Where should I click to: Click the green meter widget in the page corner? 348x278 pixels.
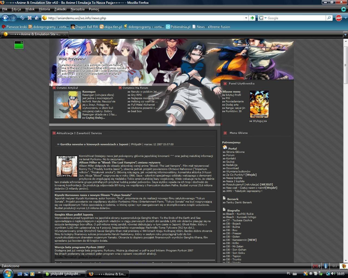(x=19, y=45)
